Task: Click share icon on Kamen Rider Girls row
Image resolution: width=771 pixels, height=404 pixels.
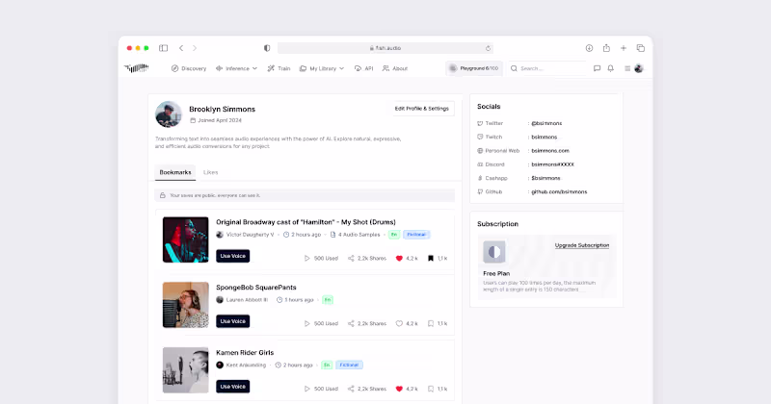Action: pyautogui.click(x=351, y=389)
